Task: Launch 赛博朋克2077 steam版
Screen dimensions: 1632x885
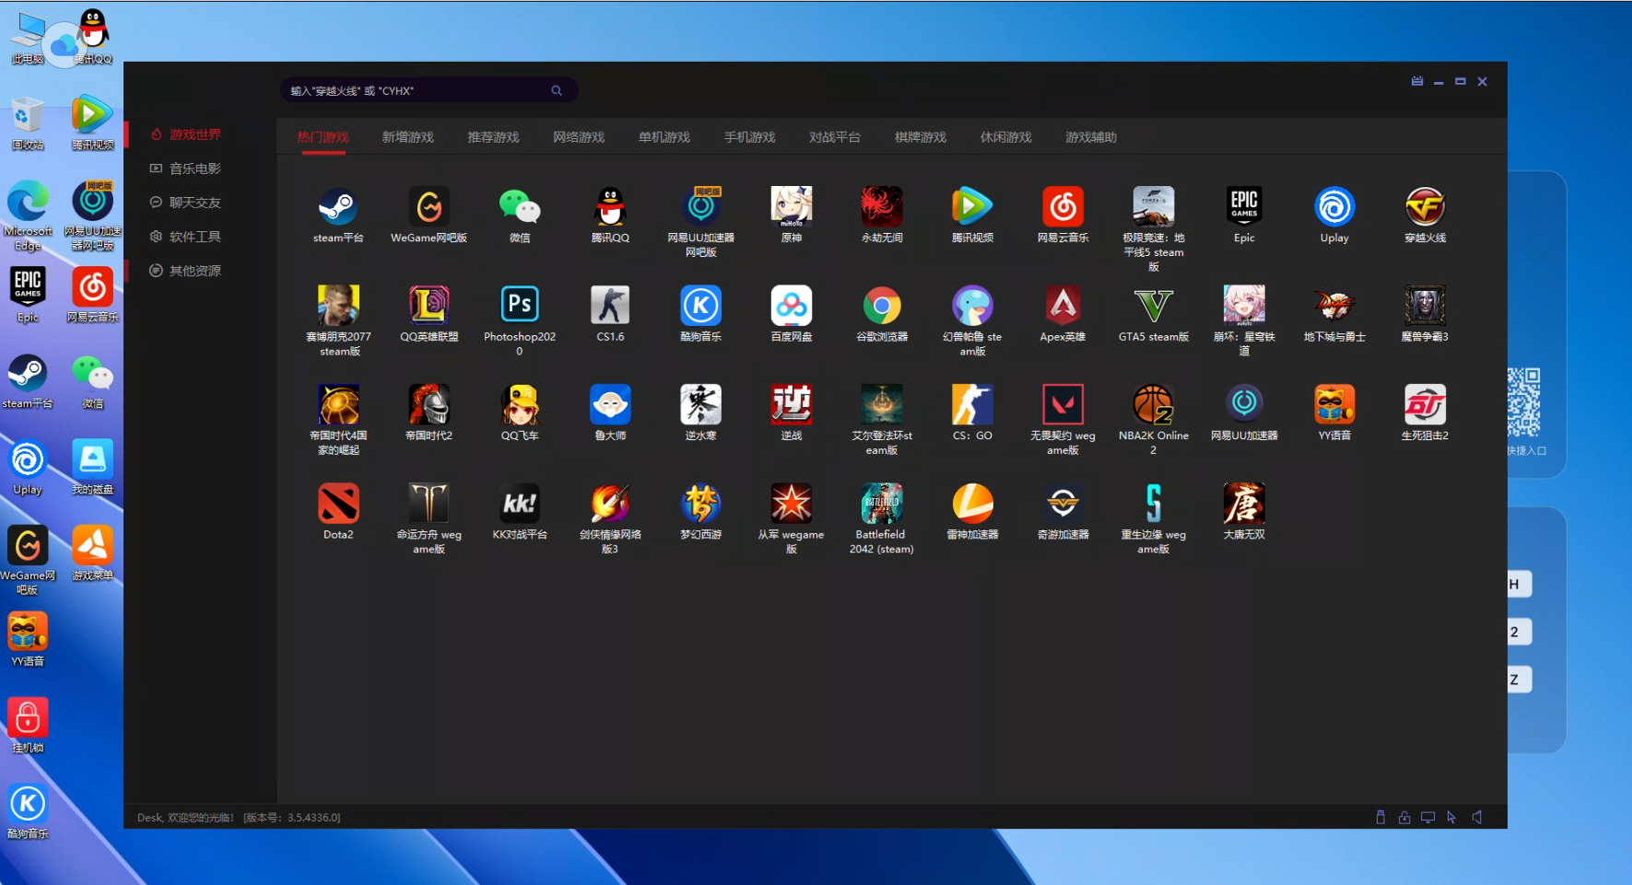Action: tap(338, 306)
